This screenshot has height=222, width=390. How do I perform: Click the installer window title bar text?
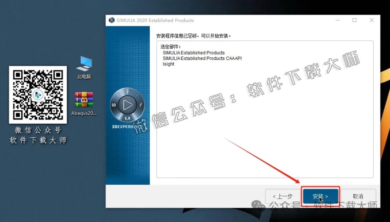pyautogui.click(x=155, y=20)
